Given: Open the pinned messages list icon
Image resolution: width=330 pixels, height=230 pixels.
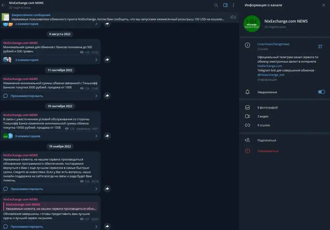Looking at the screenshot, I should (233, 17).
